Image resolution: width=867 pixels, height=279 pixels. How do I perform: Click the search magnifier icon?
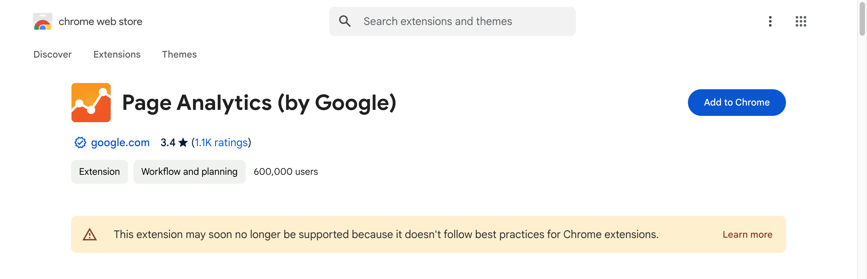tap(345, 21)
